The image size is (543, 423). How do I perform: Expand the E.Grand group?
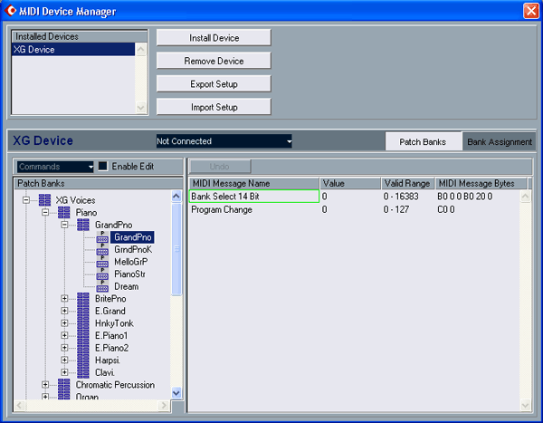64,311
